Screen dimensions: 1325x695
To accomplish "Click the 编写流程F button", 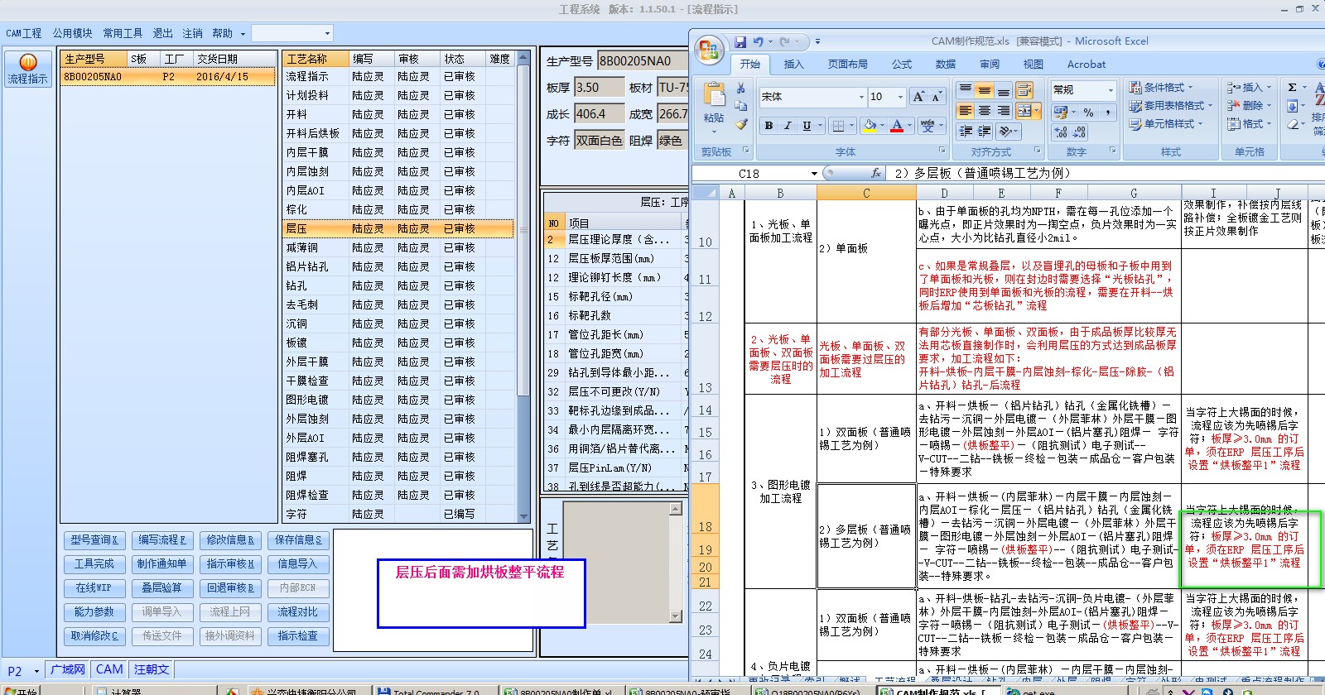I will point(162,539).
